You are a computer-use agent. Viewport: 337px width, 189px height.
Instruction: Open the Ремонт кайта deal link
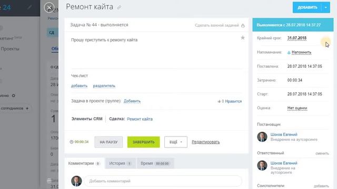[140, 119]
